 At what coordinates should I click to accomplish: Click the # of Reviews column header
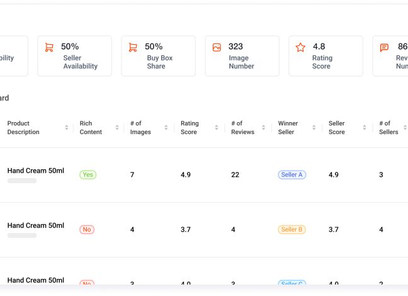click(x=243, y=128)
